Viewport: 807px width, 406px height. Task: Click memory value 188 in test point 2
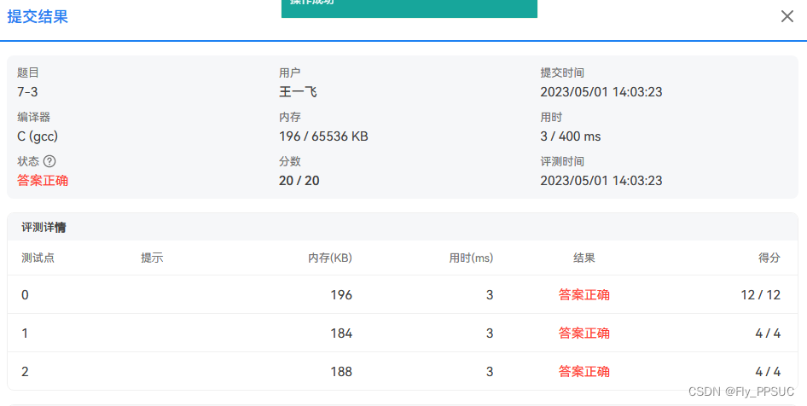341,372
